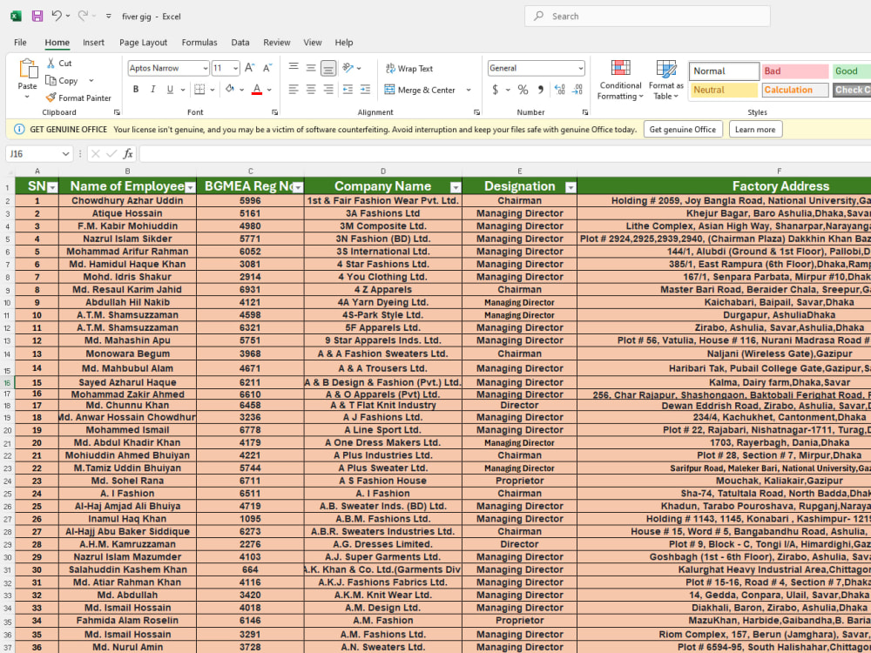Click the Learn more button

(x=755, y=130)
